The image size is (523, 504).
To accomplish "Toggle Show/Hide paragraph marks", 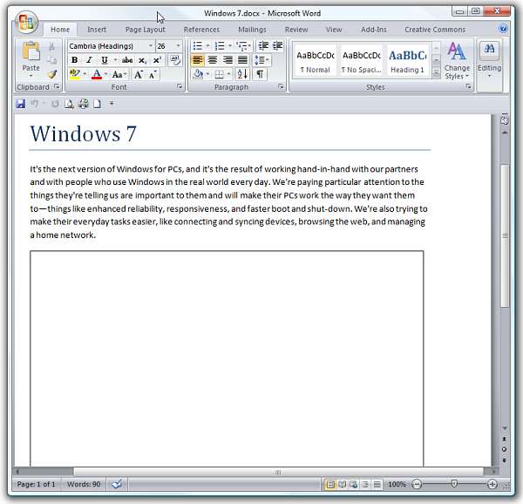I will [260, 74].
